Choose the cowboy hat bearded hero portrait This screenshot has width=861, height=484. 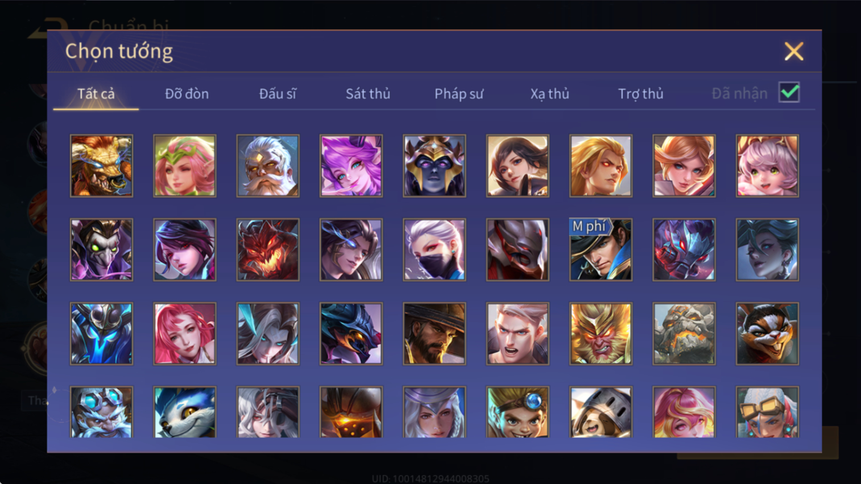[x=434, y=333]
